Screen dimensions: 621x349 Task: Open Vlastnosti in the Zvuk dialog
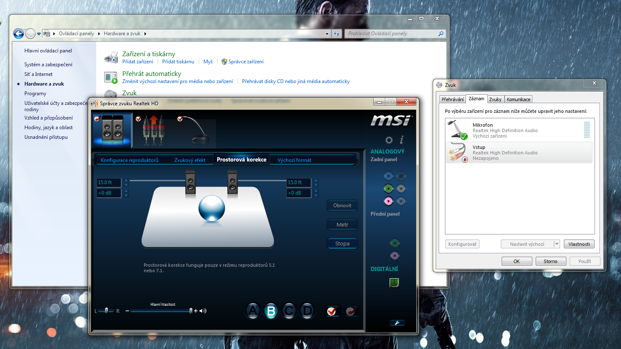tap(579, 244)
